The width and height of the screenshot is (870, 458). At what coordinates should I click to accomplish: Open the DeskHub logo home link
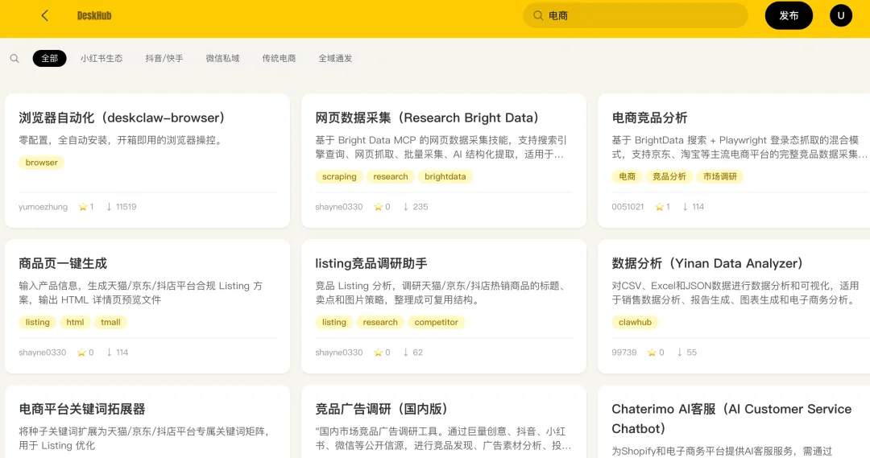[94, 15]
